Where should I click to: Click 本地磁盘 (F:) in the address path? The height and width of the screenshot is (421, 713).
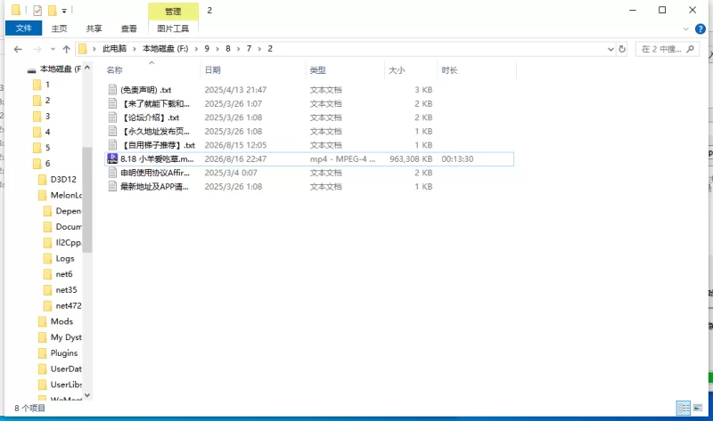click(x=166, y=49)
